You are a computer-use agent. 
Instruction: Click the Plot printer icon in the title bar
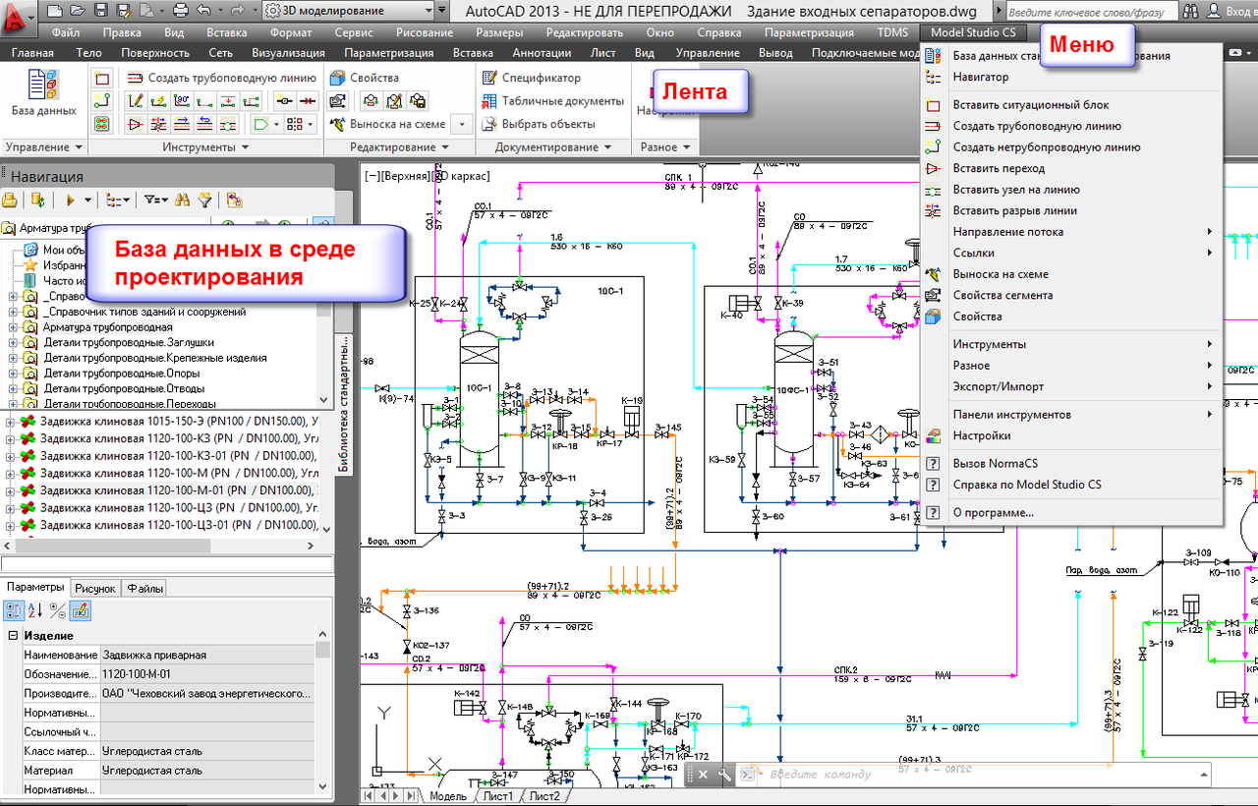(x=180, y=11)
